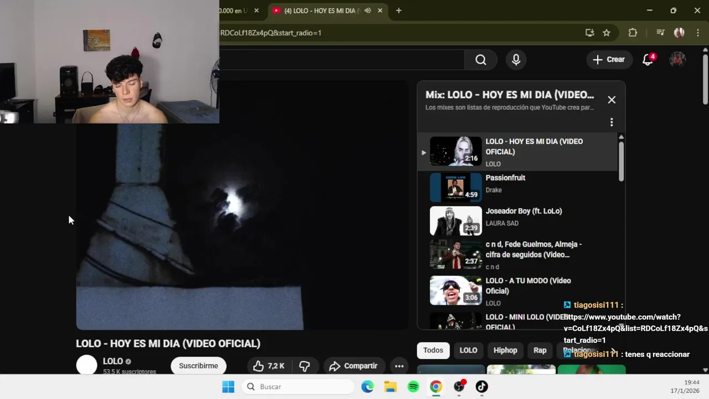Open File Explorer from the taskbar
Screen dimensions: 709x399
(391, 387)
